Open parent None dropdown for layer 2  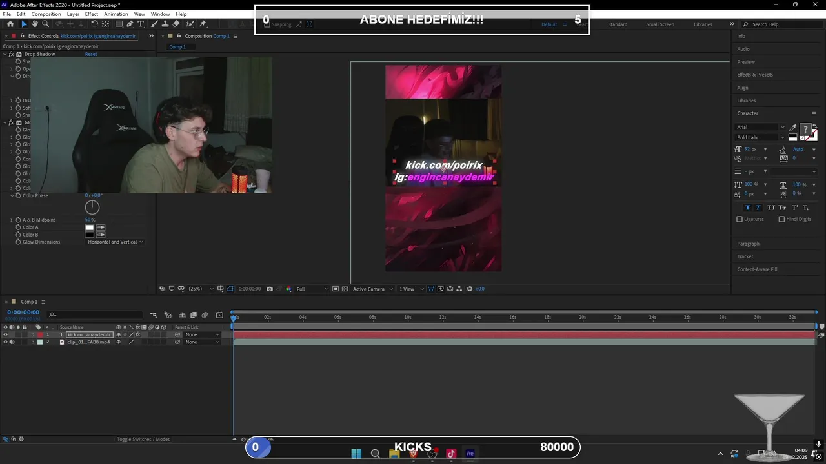coord(202,342)
